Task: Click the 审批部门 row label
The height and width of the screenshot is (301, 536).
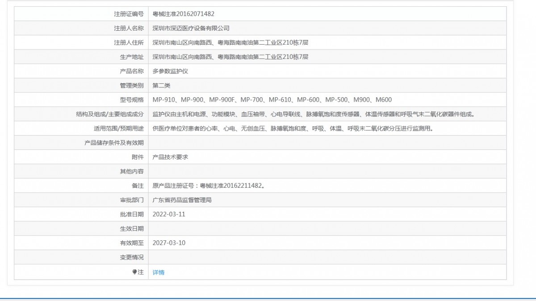Action: coord(132,200)
